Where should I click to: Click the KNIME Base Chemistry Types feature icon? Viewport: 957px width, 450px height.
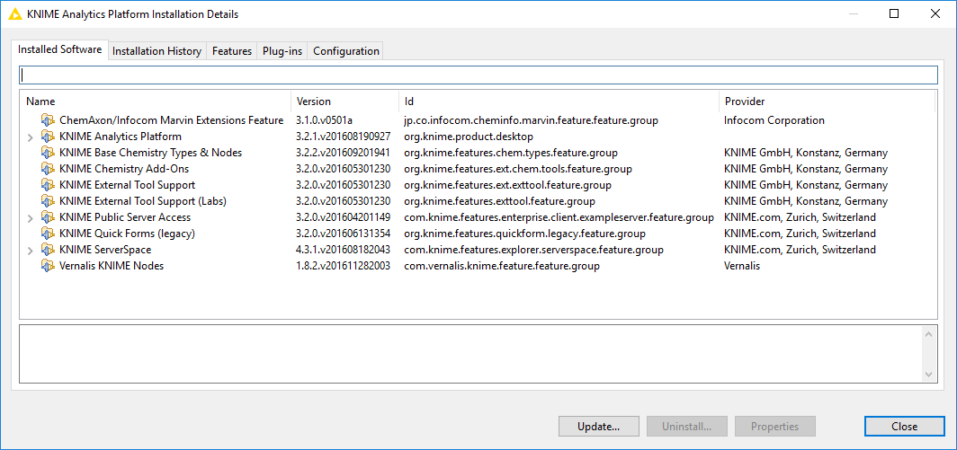(48, 153)
